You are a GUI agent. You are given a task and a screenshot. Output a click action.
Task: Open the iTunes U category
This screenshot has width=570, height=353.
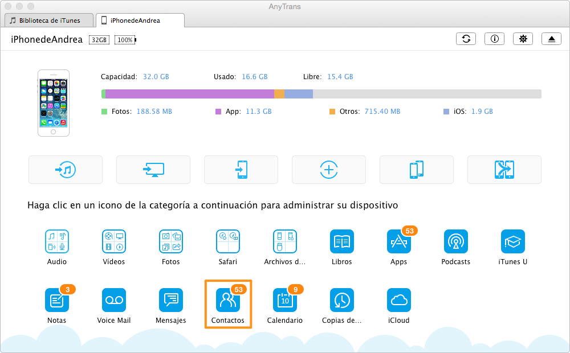[513, 241]
